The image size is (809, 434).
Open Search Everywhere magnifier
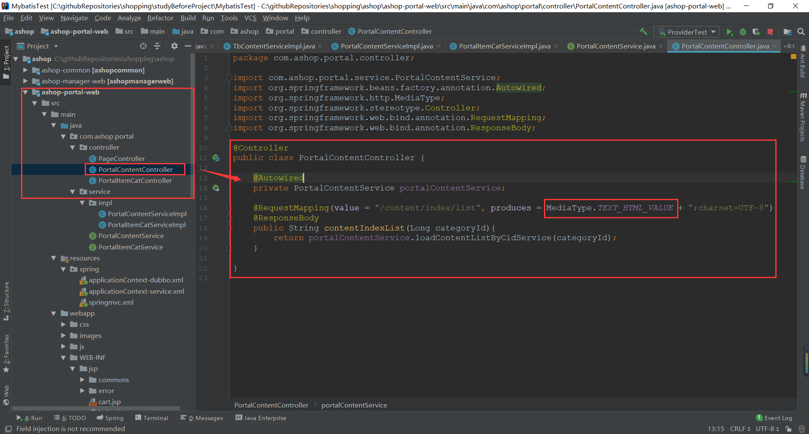pyautogui.click(x=801, y=32)
